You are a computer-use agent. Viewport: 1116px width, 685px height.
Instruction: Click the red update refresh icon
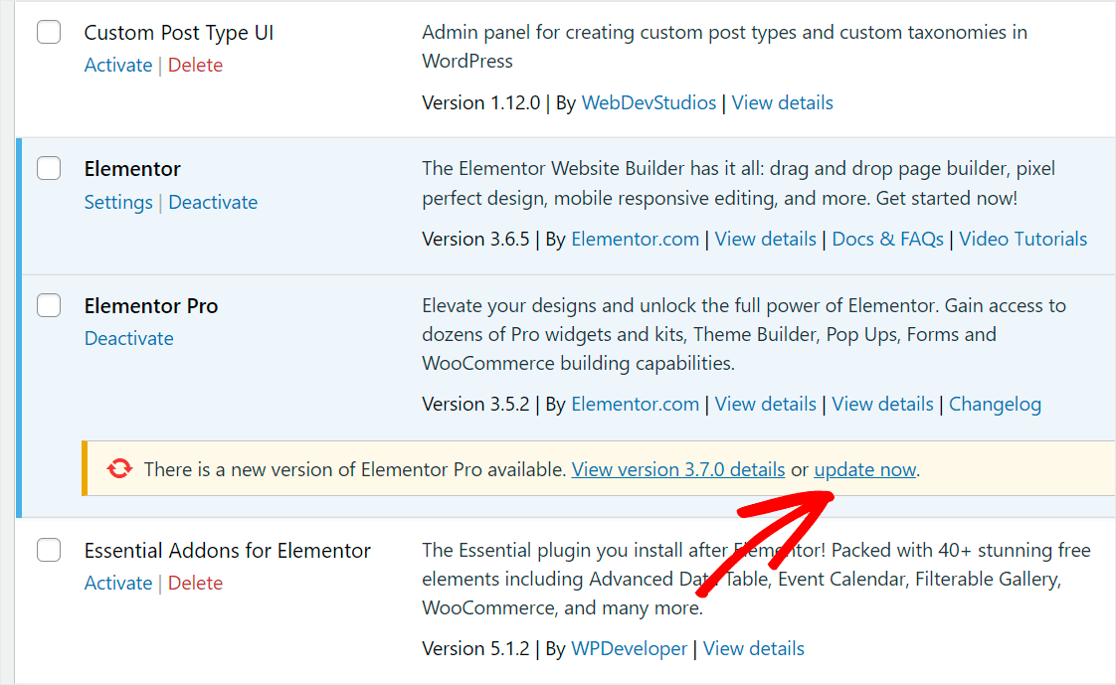119,468
